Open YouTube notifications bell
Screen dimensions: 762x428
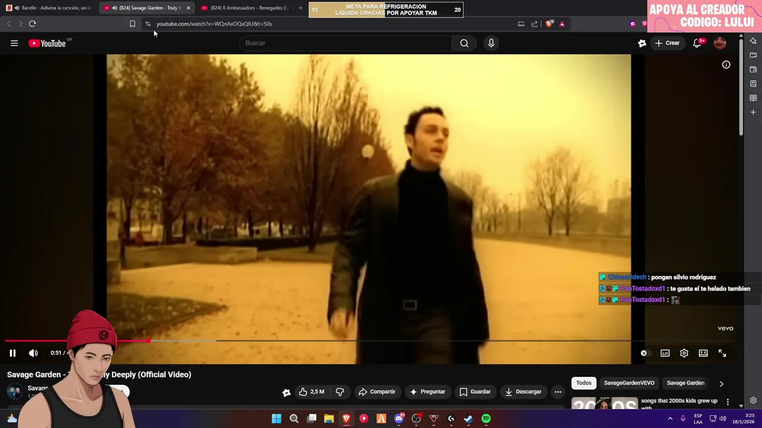tap(697, 43)
